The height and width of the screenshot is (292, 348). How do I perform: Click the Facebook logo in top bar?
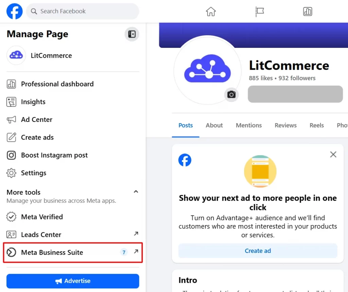click(14, 11)
